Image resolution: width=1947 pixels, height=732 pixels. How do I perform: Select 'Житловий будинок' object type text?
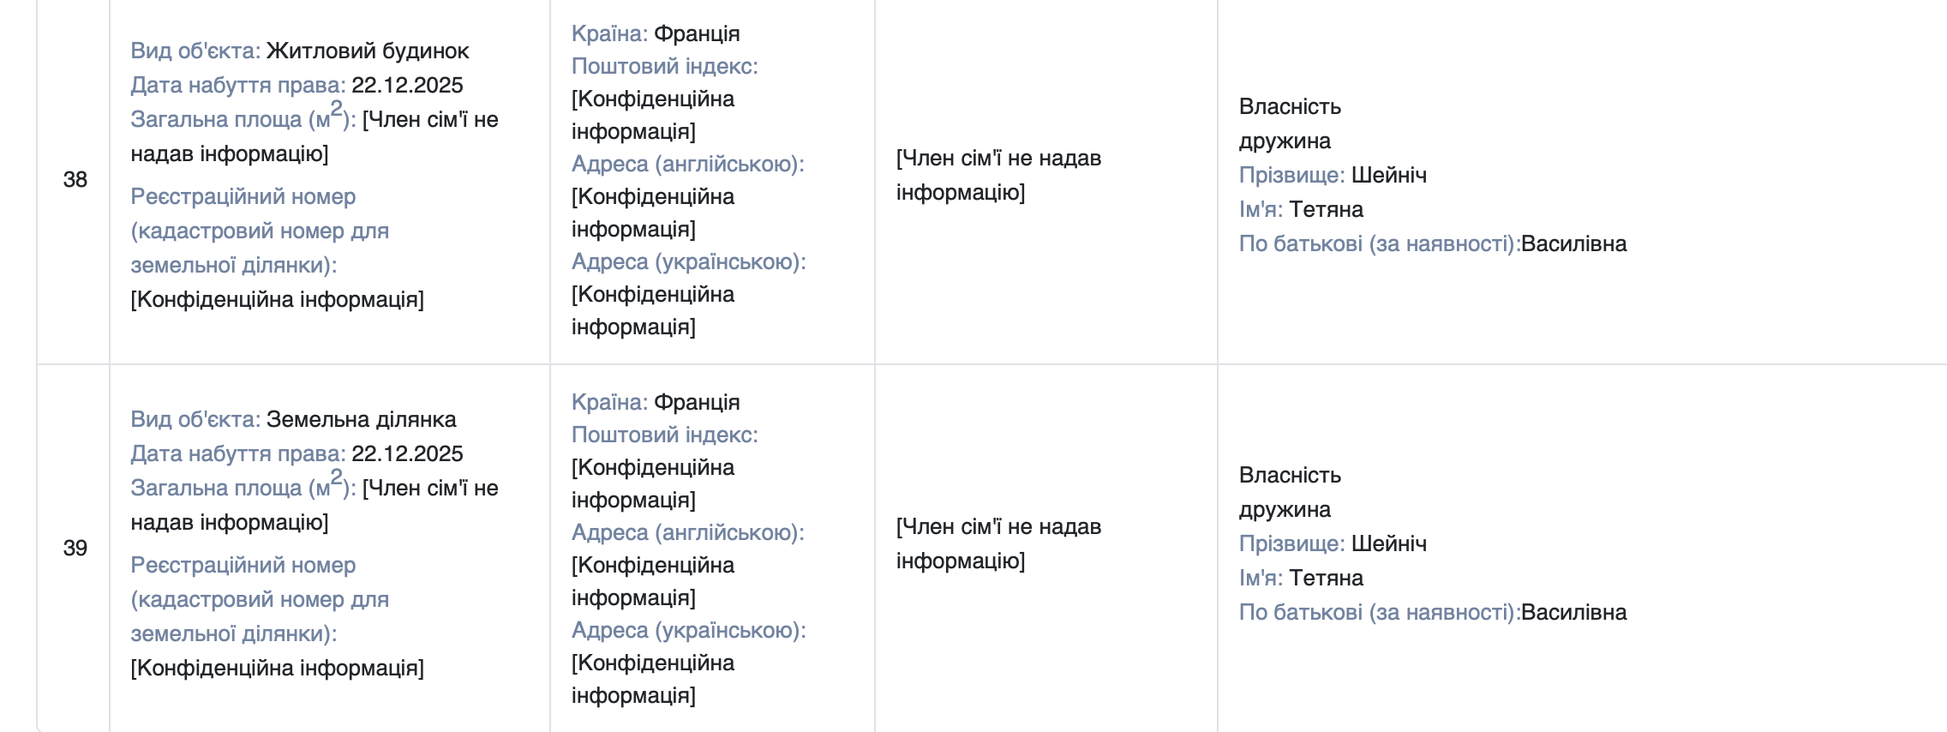(368, 51)
